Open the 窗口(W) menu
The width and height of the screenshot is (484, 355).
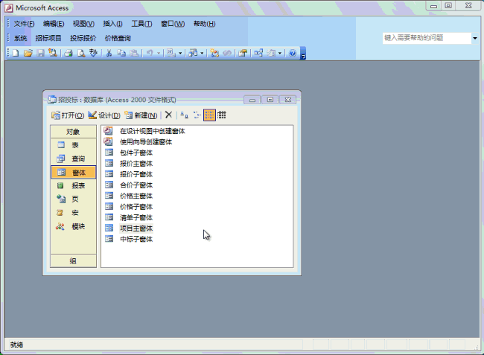coord(173,24)
